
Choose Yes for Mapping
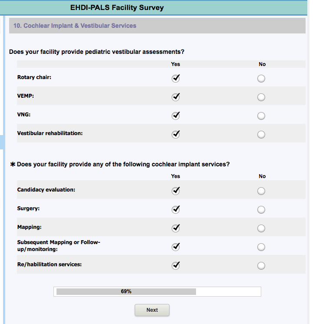(175, 228)
